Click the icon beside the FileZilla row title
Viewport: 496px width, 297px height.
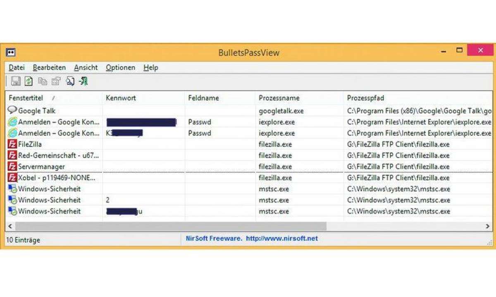pos(12,144)
